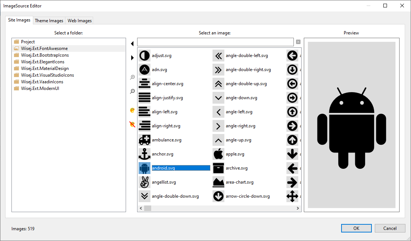
Task: Click the "ambulance.svg" file name
Action: pyautogui.click(x=166, y=140)
